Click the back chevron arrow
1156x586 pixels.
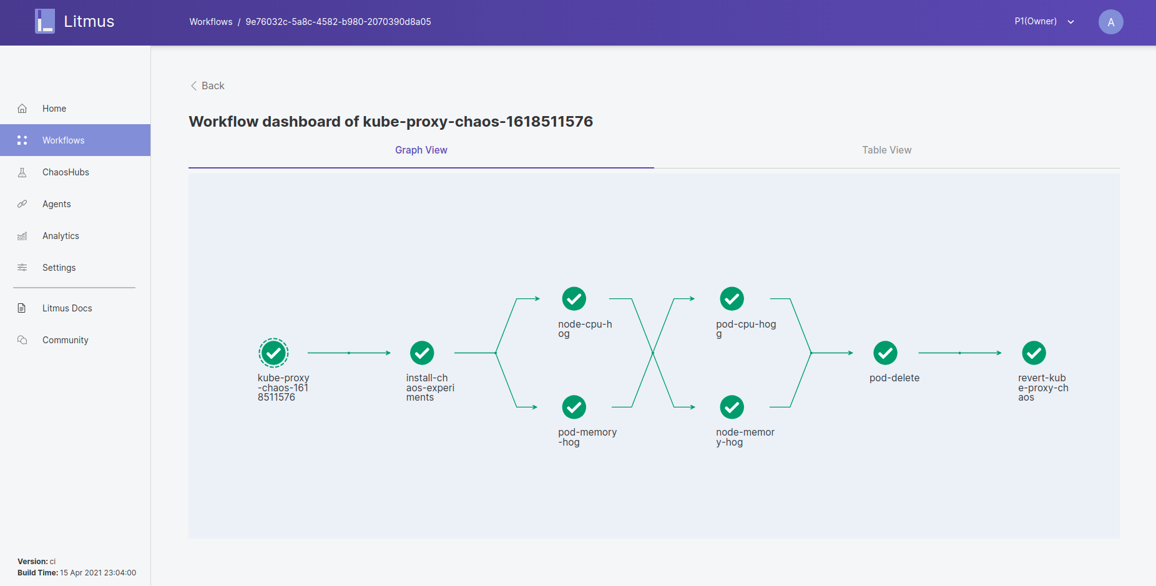click(193, 86)
